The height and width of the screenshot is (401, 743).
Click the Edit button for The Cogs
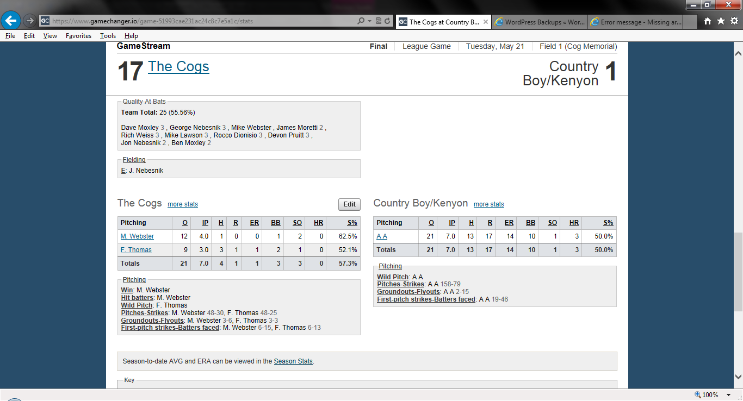349,204
